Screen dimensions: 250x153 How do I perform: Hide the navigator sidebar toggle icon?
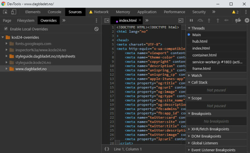pos(107,21)
